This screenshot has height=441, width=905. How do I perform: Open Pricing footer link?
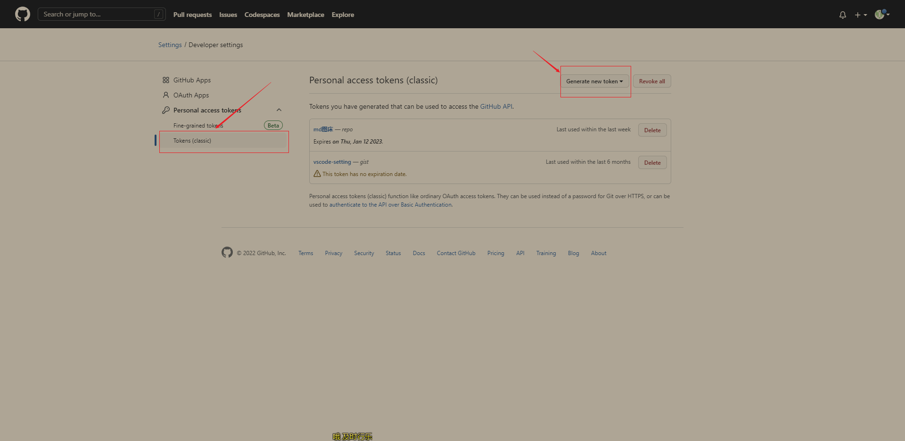click(x=495, y=253)
